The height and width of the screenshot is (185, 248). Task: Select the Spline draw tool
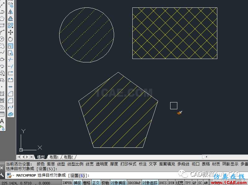click(2, 52)
